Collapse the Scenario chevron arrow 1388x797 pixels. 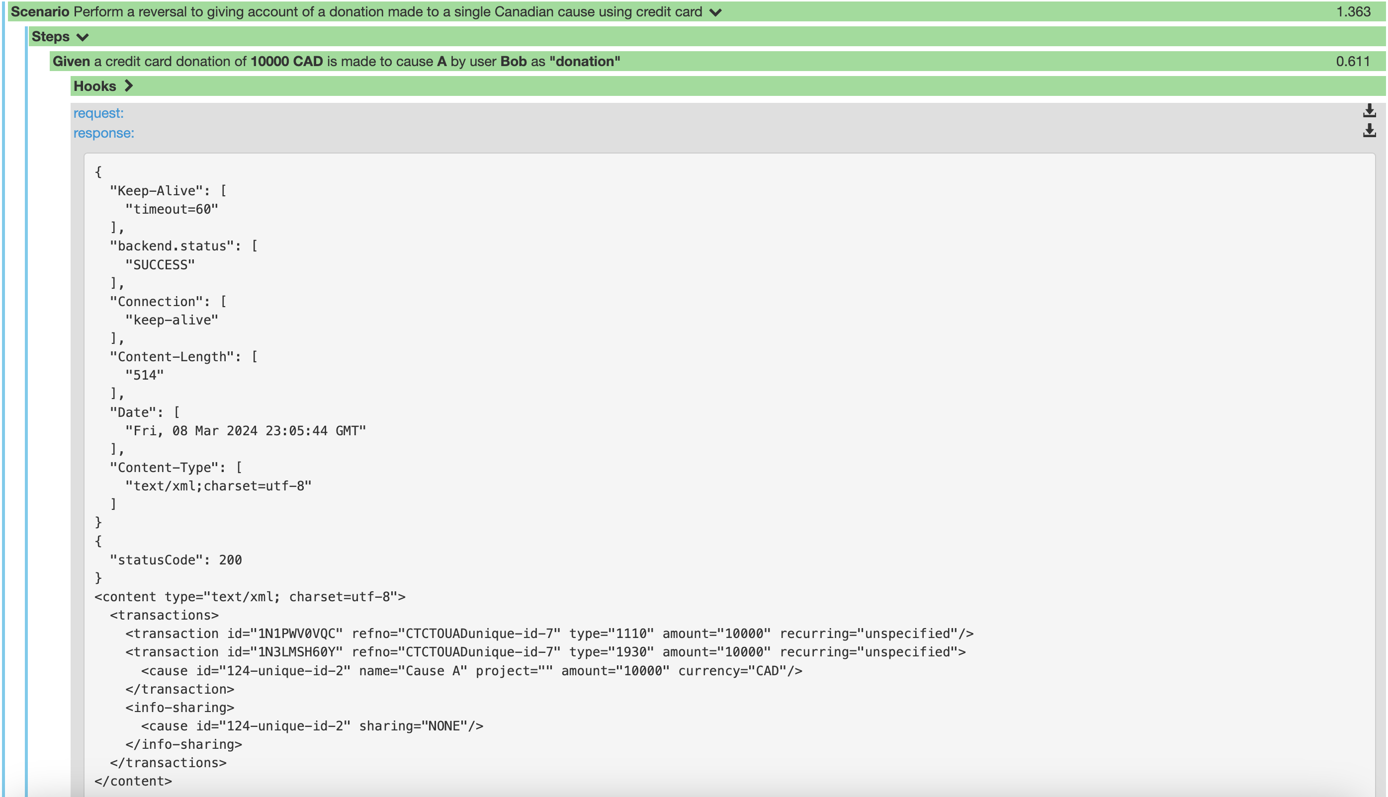pyautogui.click(x=716, y=12)
